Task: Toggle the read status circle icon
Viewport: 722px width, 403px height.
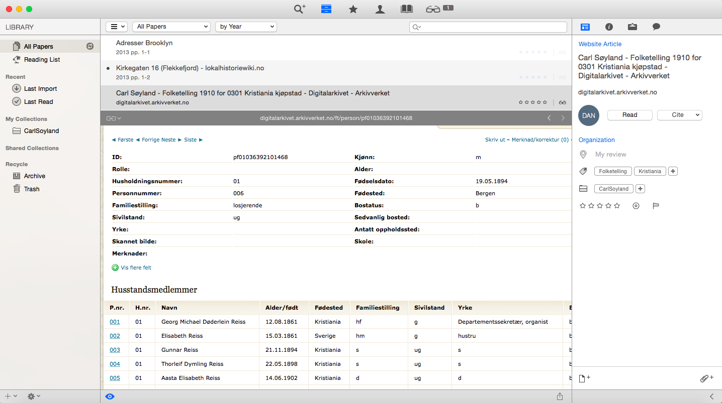Action: tap(636, 206)
